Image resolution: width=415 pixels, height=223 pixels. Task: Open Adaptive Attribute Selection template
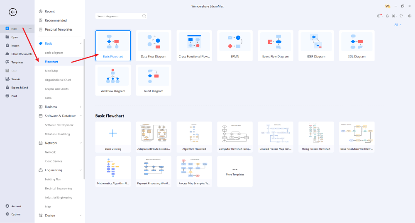[x=154, y=137]
